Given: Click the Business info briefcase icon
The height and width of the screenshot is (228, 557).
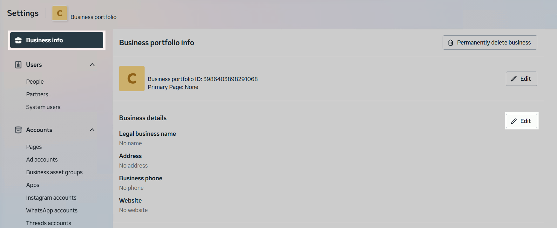Looking at the screenshot, I should 18,40.
